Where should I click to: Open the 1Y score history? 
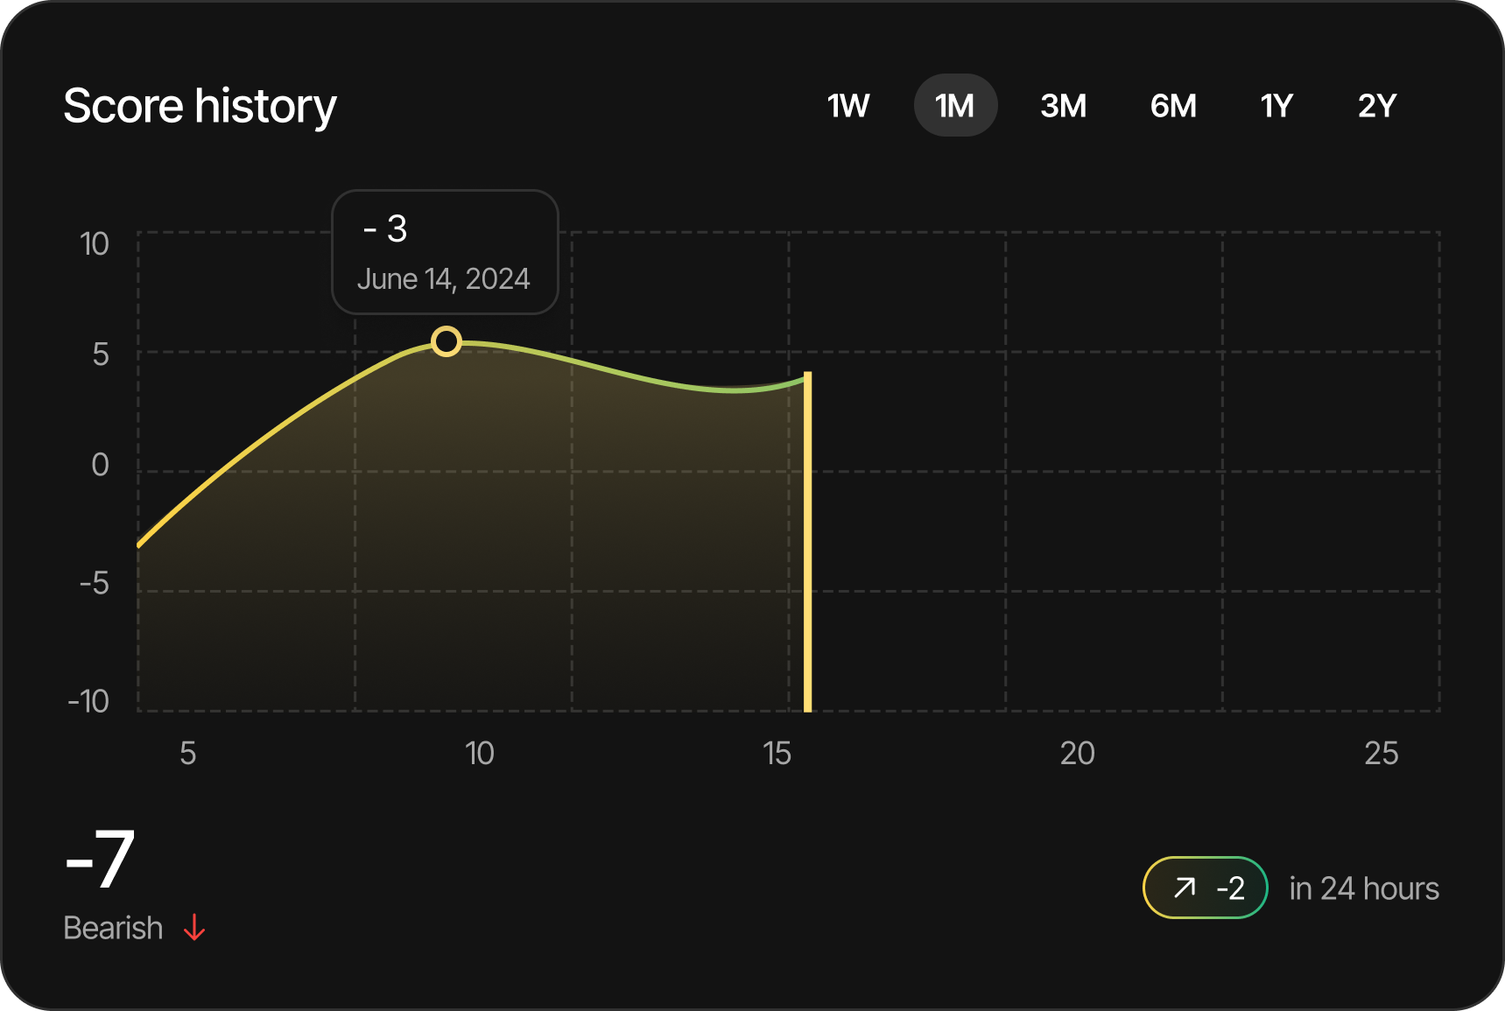(1276, 105)
